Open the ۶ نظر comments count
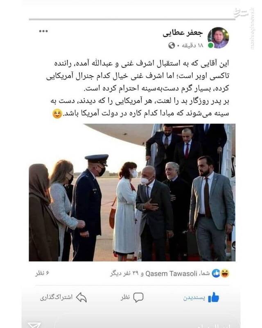 (42, 273)
